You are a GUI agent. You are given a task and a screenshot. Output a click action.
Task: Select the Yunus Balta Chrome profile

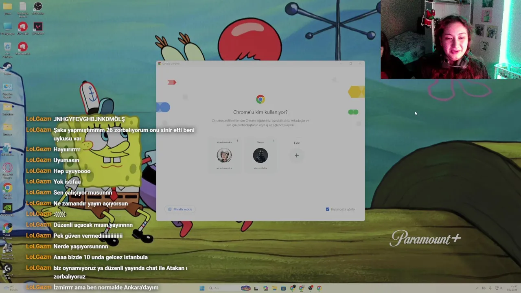[260, 155]
